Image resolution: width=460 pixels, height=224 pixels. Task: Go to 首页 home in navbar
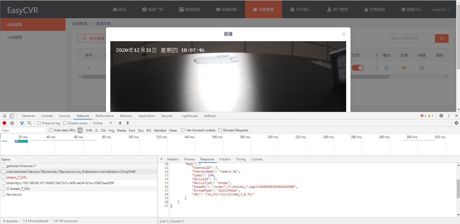coord(119,9)
